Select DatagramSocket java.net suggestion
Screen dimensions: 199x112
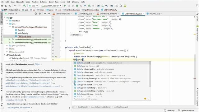click(112, 85)
